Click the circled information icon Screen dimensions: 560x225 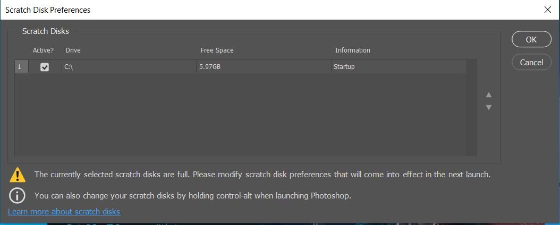(18, 195)
